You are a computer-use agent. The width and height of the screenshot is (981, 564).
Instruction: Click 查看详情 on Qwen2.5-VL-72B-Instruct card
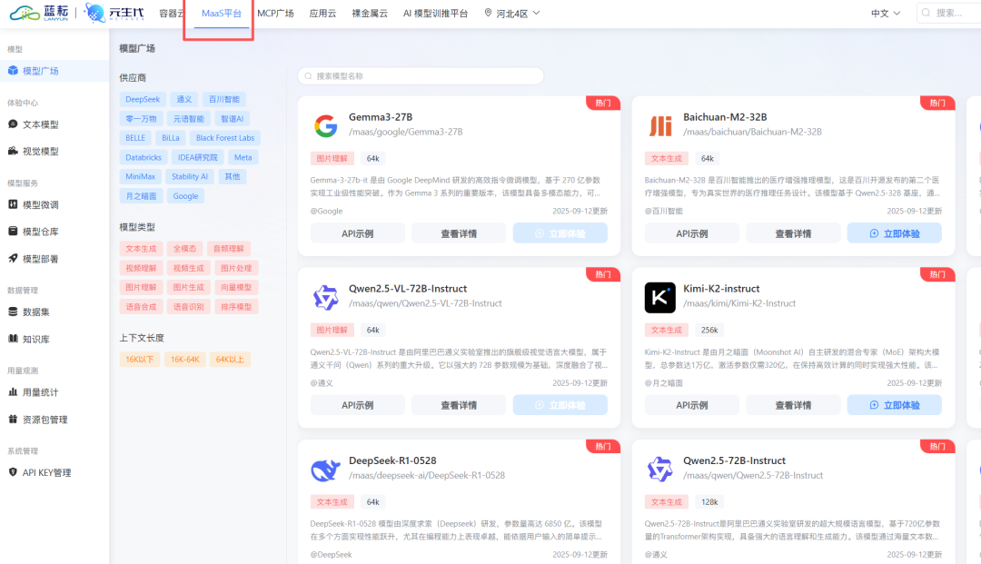[x=459, y=405]
